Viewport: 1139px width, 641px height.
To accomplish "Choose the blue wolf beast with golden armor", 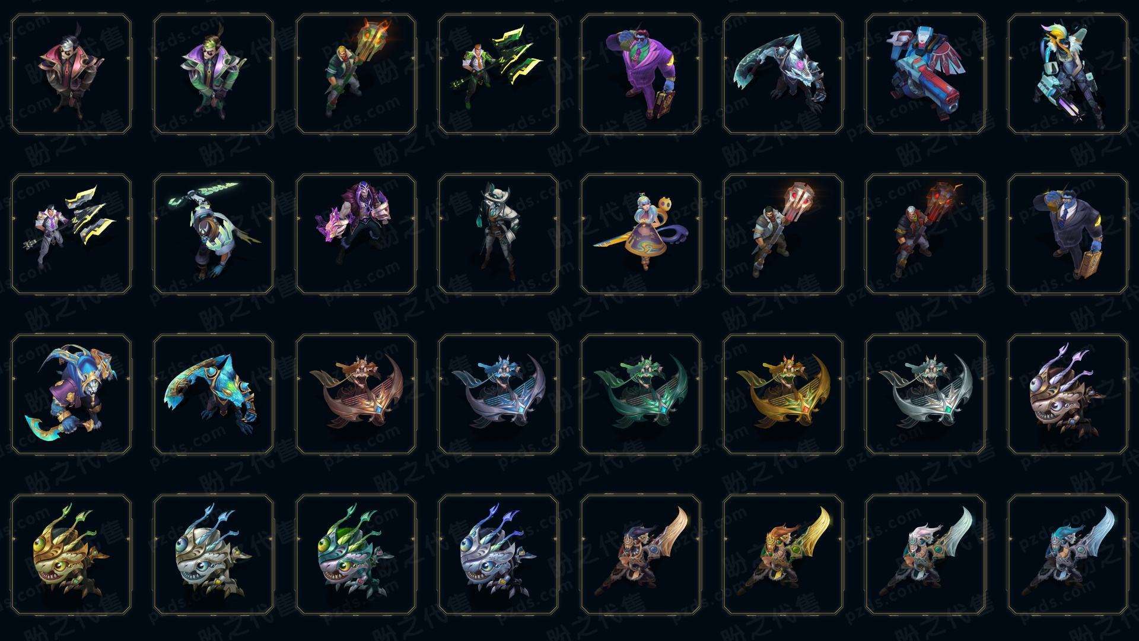I will point(71,394).
